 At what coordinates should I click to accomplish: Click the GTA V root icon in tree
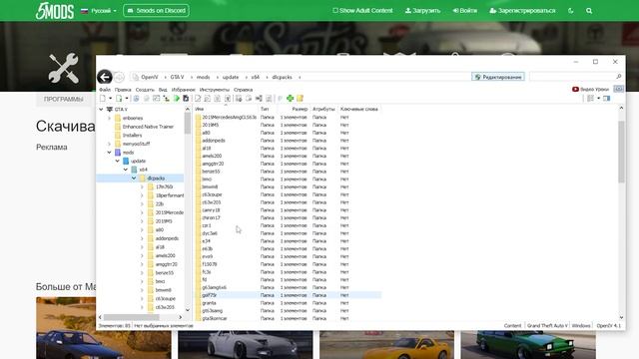(110, 110)
